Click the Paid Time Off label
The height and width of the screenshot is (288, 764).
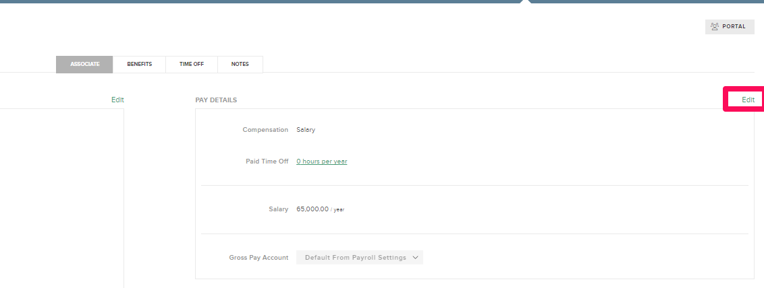click(267, 161)
